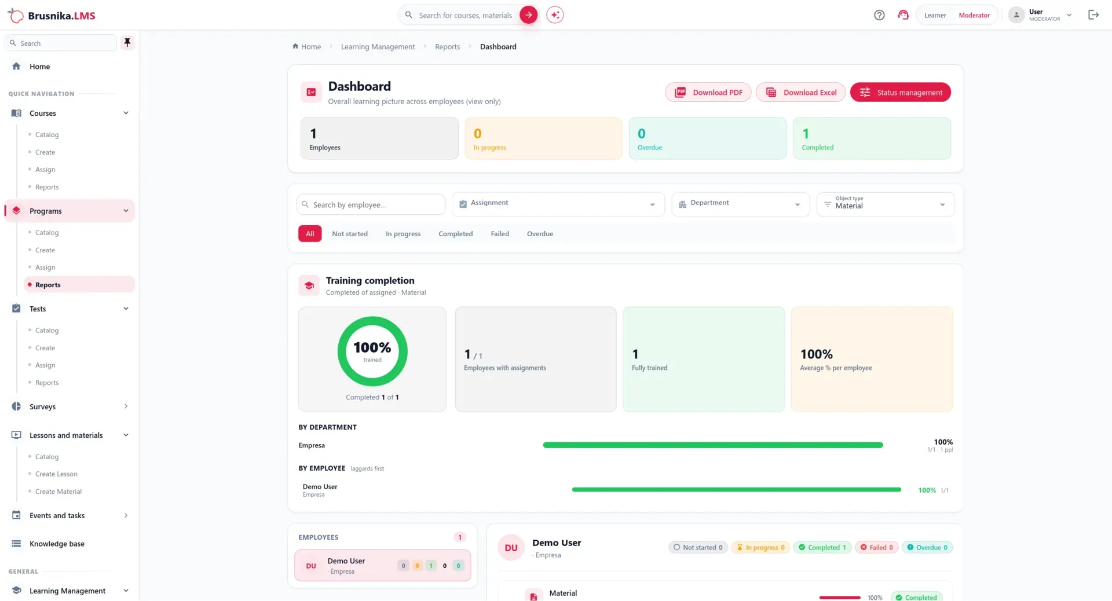Screen dimensions: 1112x601
Task: Toggle the In progress 0 status chip
Action: pos(760,548)
